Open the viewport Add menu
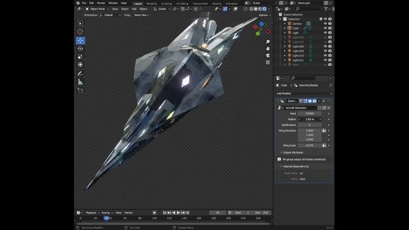 point(134,9)
